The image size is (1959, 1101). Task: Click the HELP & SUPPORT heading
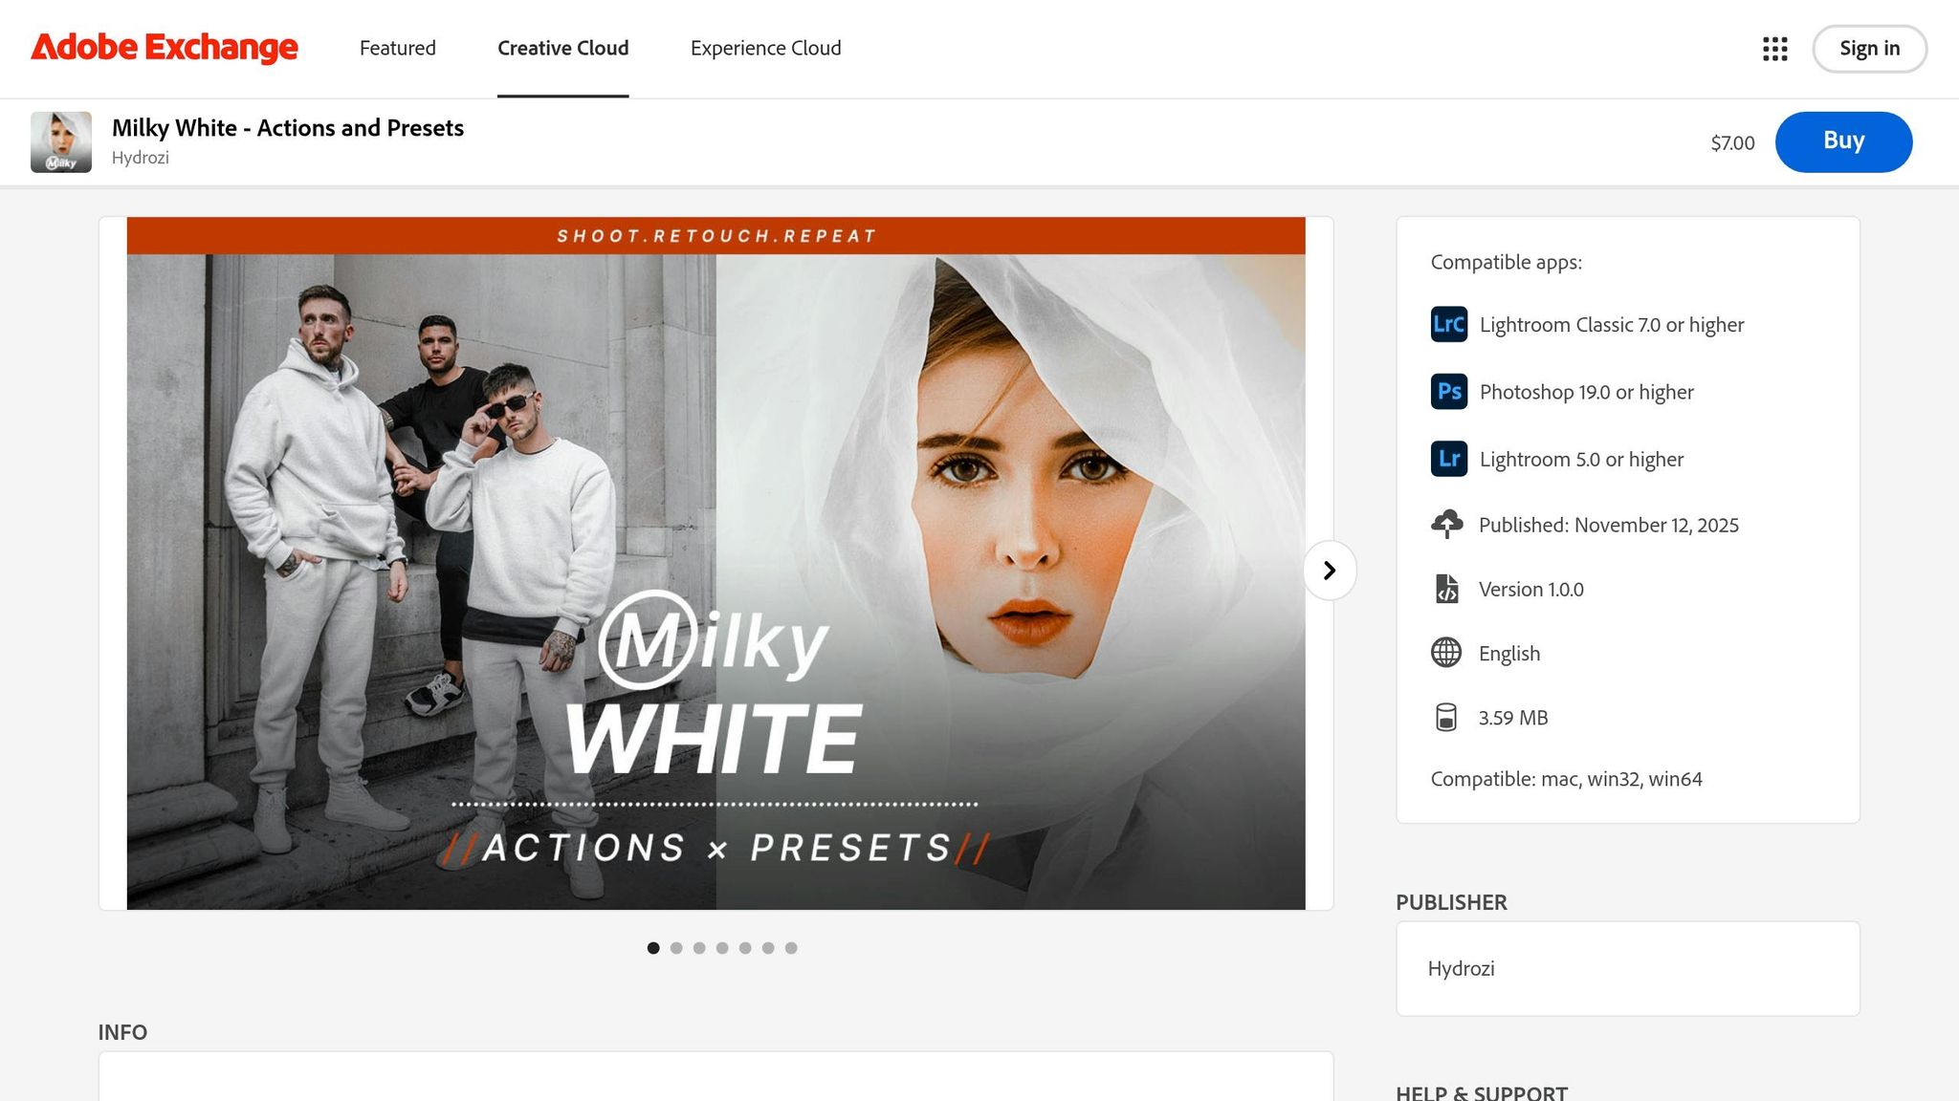[x=1482, y=1092]
